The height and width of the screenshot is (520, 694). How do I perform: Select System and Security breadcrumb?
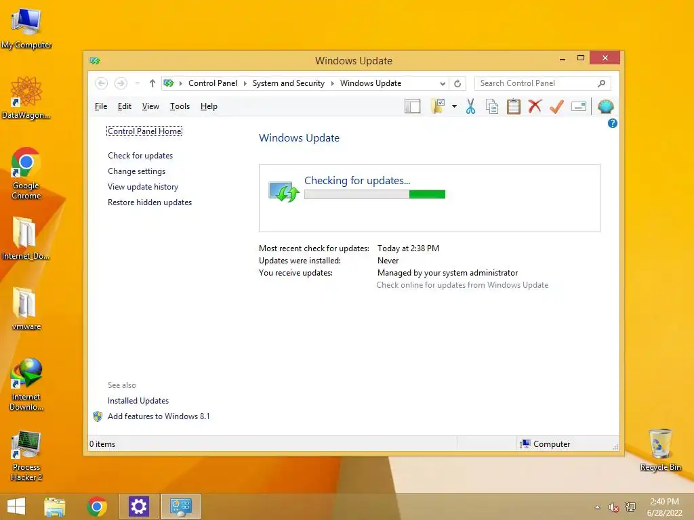coord(288,83)
